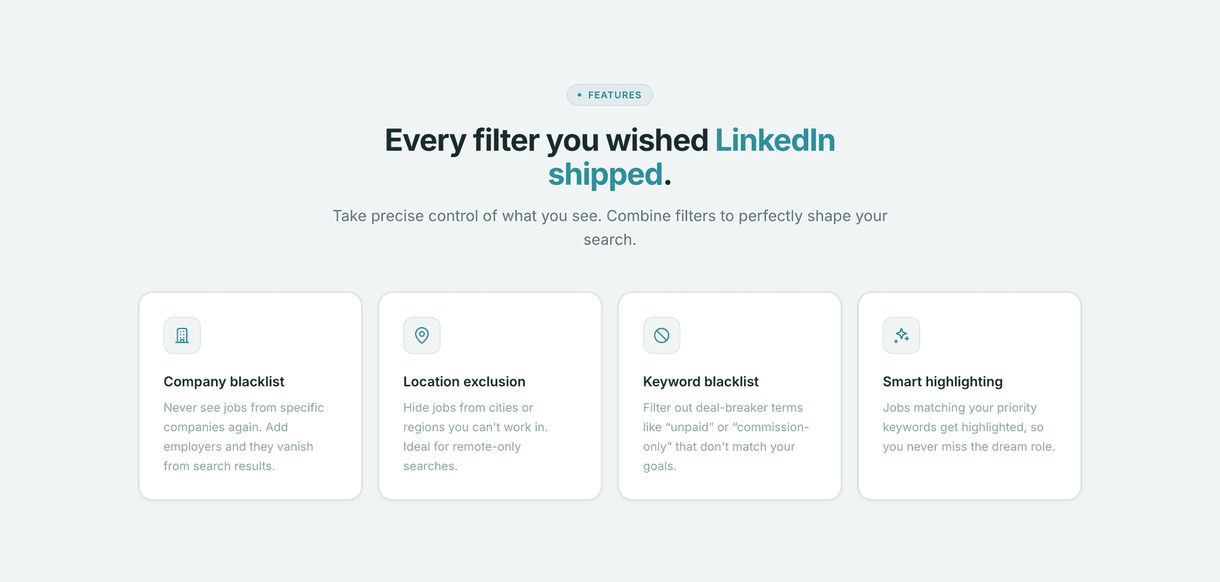Click the empty space at the bottom of the Smart highlighting card
The height and width of the screenshot is (582, 1220).
pyautogui.click(x=969, y=477)
